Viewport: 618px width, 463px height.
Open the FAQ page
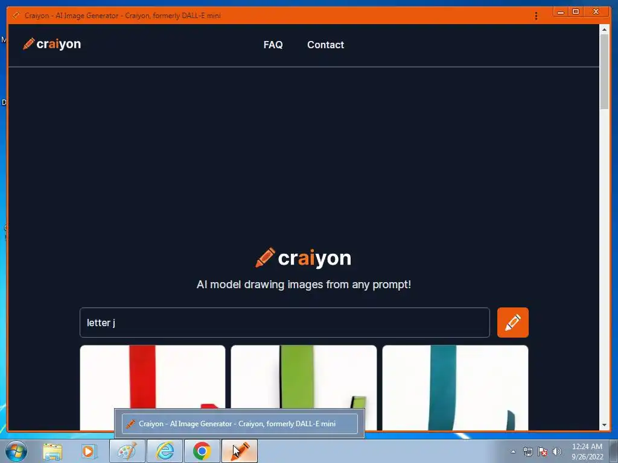click(x=273, y=45)
